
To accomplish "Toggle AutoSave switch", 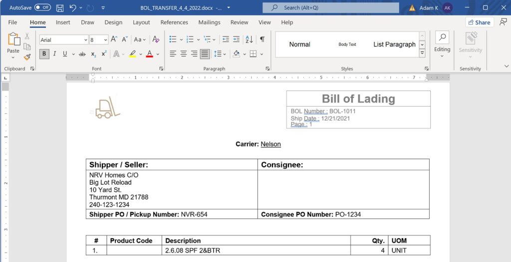I will pos(42,8).
